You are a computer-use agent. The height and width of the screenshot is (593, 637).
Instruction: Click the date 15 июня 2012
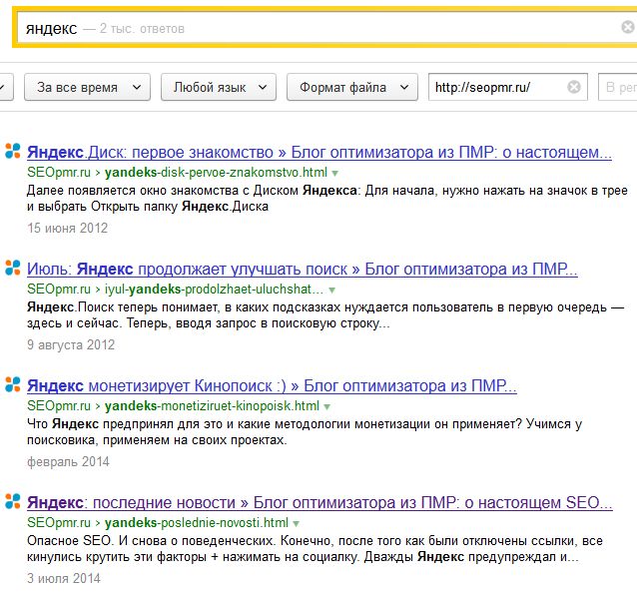pyautogui.click(x=68, y=228)
